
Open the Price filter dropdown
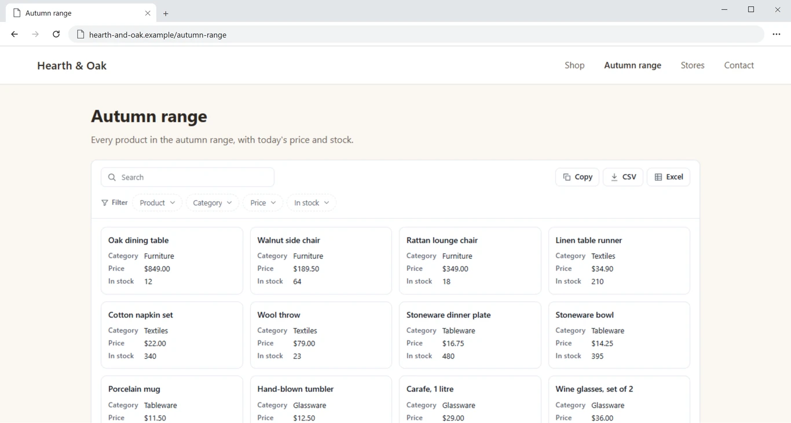click(x=263, y=203)
